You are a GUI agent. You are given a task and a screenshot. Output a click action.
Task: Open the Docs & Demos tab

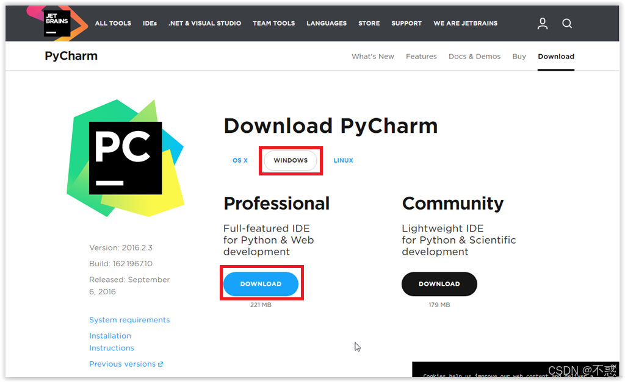tap(474, 57)
